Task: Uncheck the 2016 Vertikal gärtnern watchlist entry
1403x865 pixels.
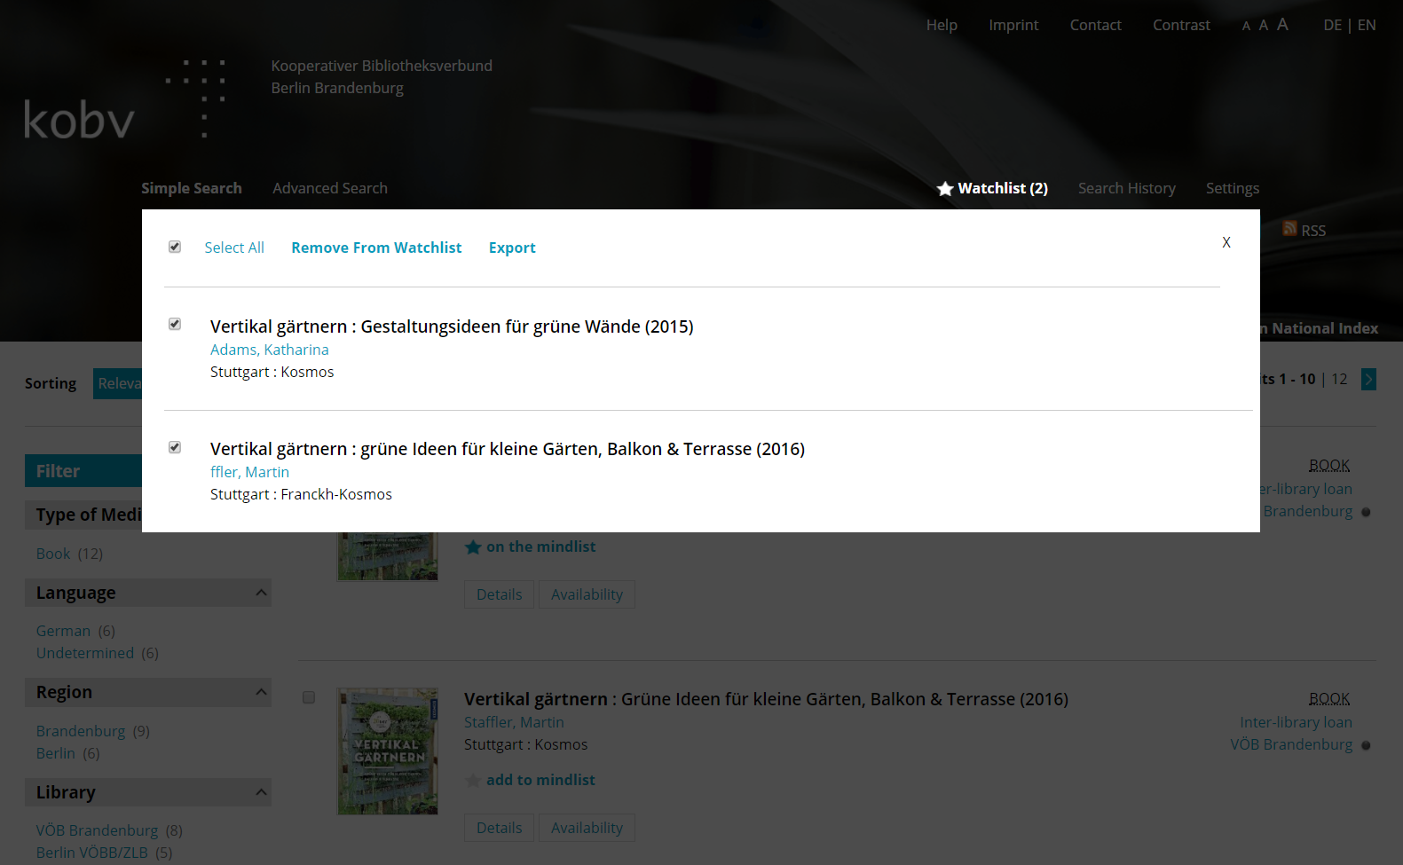Action: pos(175,448)
